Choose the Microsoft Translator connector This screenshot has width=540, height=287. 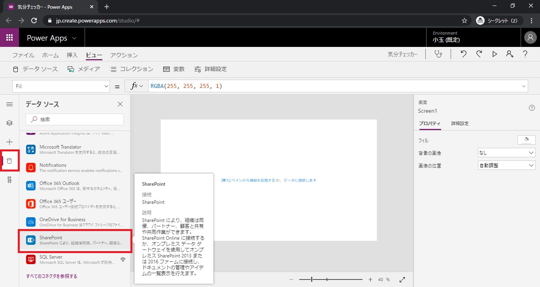pyautogui.click(x=75, y=149)
